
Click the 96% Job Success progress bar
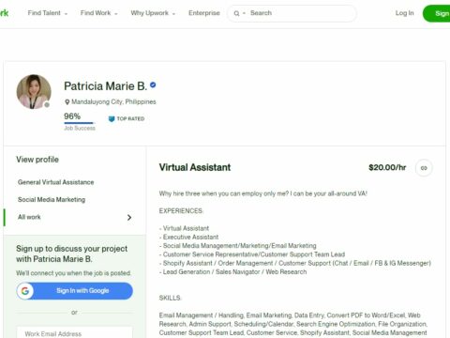pos(80,123)
